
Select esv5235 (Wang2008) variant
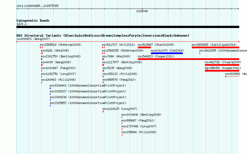tap(117, 68)
